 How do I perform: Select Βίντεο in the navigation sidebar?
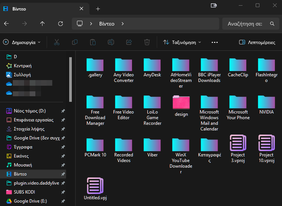pyautogui.click(x=33, y=174)
